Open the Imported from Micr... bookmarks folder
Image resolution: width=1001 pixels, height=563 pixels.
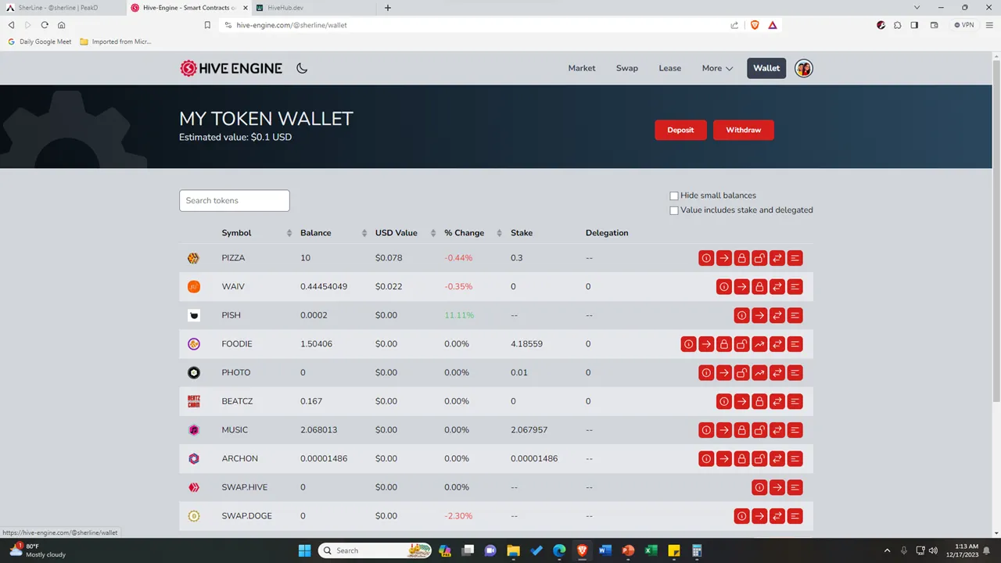click(116, 41)
